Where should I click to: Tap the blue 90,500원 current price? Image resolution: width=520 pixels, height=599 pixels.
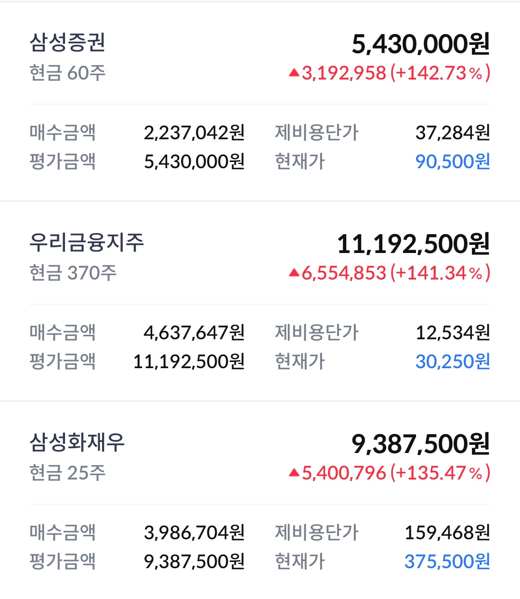coord(453,161)
